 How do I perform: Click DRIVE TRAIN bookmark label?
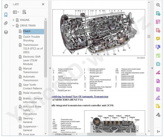click(28, 26)
